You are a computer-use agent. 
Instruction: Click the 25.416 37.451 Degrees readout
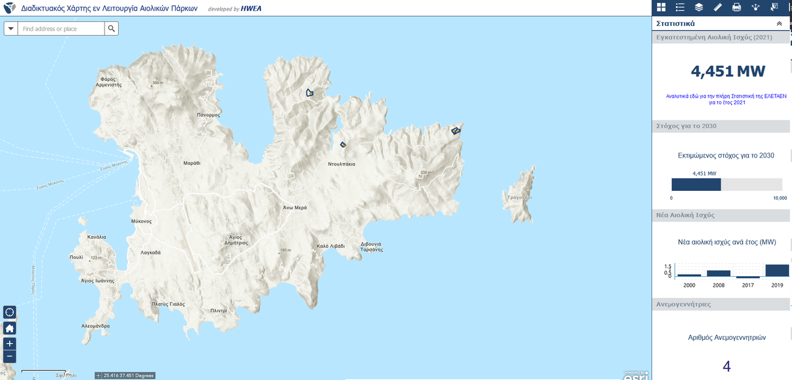click(x=128, y=376)
